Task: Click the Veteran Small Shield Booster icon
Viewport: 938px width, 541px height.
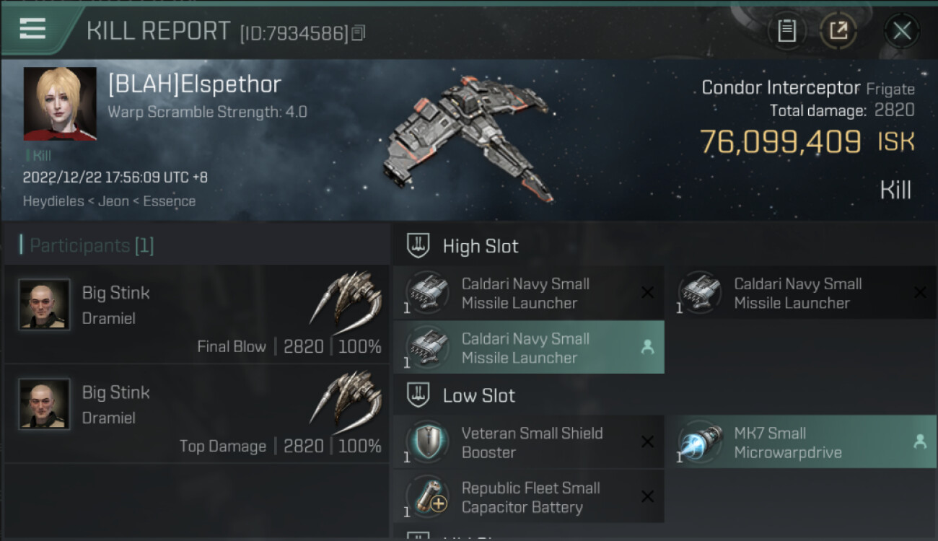Action: click(x=427, y=442)
